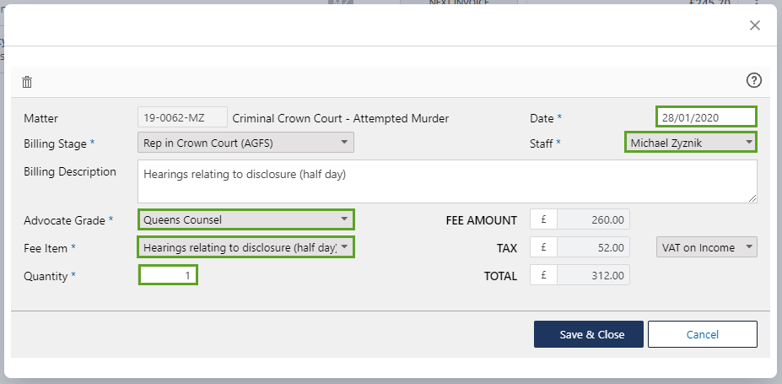
Task: Click the Date field showing 28/01/2020
Action: 706,116
